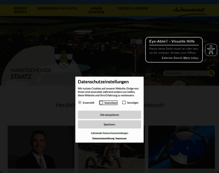Open Individuelle Datenschutzeinstellungen link
Viewport: 219px width, 173px height.
tap(109, 133)
